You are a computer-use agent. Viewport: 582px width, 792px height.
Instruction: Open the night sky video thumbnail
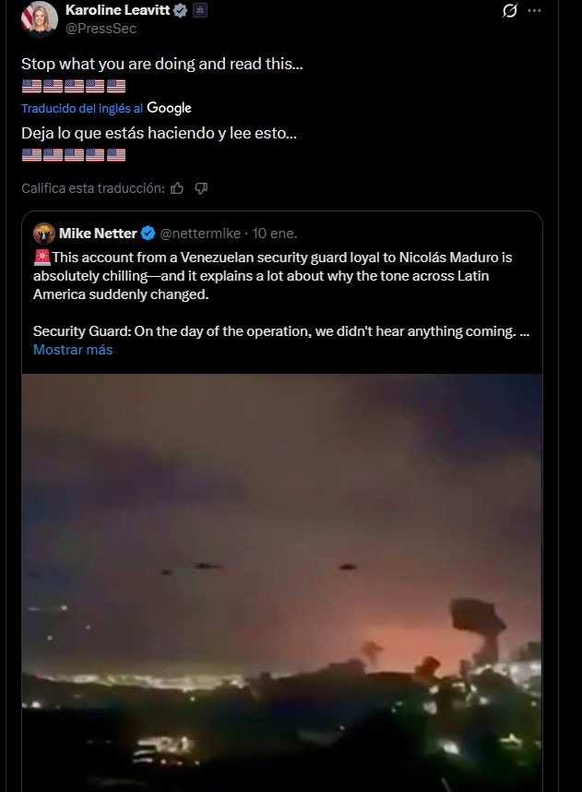point(282,582)
